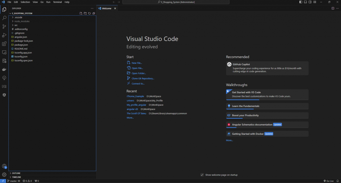Expand the src folder
This screenshot has width=341, height=183.
[16, 25]
